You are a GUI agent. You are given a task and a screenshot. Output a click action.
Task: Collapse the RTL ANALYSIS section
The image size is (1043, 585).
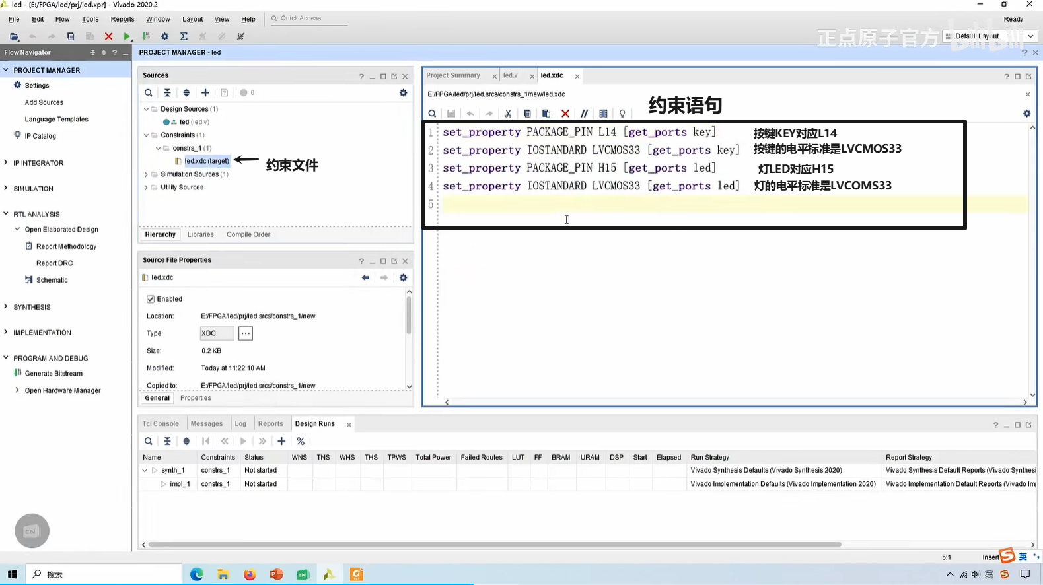coord(6,214)
